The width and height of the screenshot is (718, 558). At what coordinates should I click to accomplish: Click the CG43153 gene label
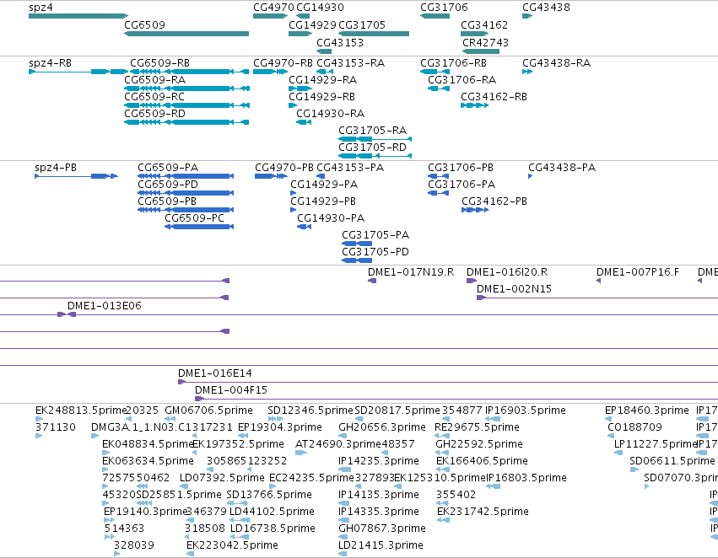pos(340,42)
